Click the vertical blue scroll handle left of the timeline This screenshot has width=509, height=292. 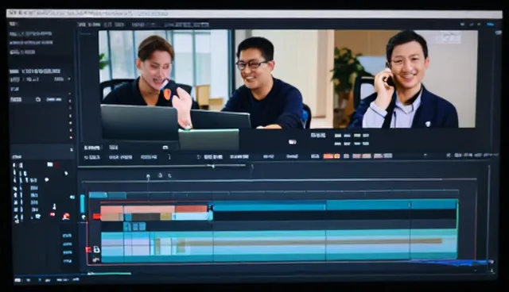pyautogui.click(x=83, y=204)
